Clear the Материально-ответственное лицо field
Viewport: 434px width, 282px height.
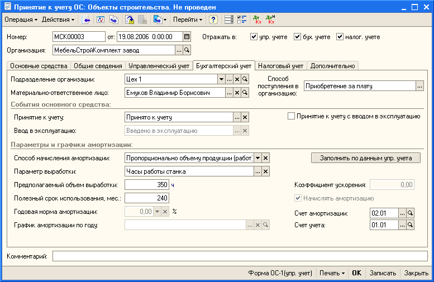[237, 93]
